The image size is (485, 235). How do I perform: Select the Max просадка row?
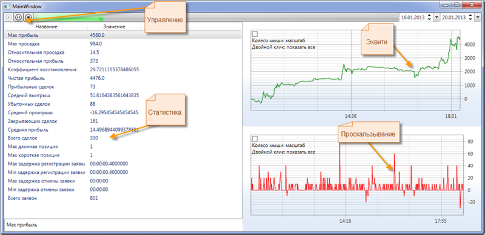pyautogui.click(x=123, y=43)
